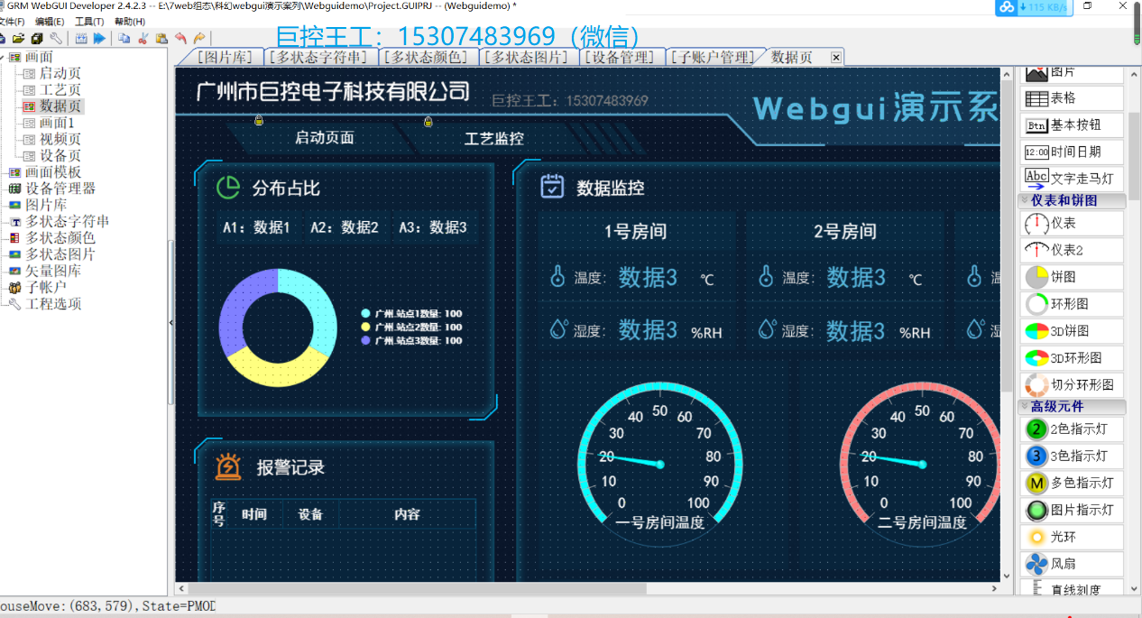The width and height of the screenshot is (1142, 618).
Task: Pick the 切分环形图 split ring chart
Action: click(1072, 384)
